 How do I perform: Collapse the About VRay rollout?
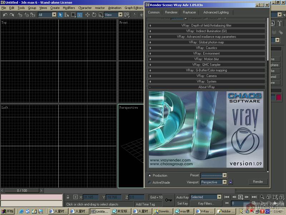point(207,87)
